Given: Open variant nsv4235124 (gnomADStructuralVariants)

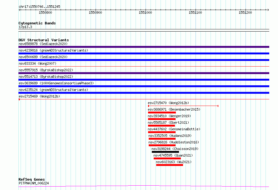Looking at the screenshot, I should 53,90.
